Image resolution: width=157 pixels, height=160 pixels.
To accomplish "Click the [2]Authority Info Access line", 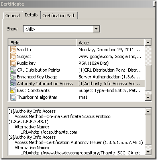I will 32,137.
